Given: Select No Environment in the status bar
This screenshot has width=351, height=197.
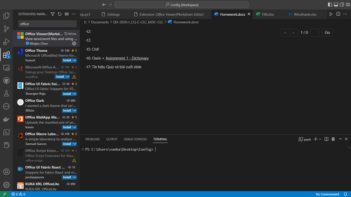Looking at the screenshot, I should click(x=327, y=194).
